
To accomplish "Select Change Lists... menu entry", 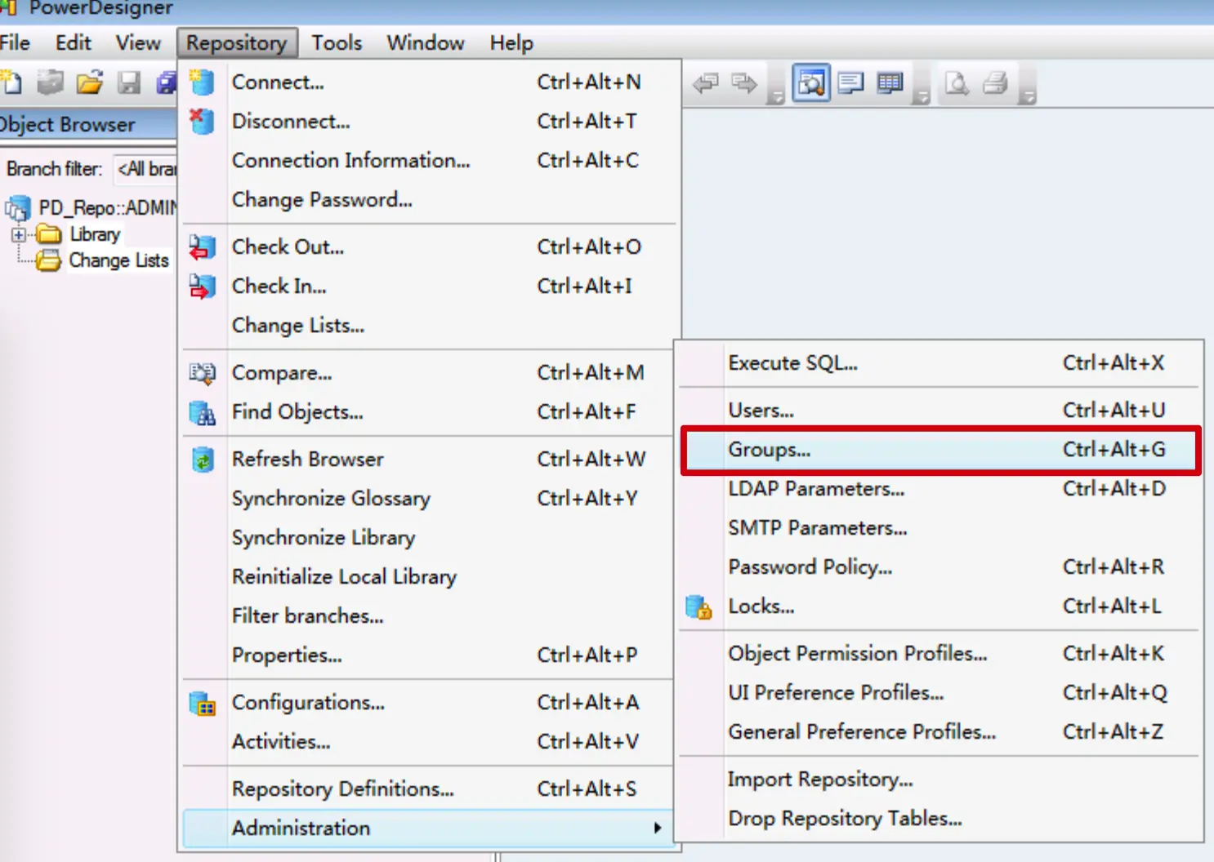I will point(430,325).
